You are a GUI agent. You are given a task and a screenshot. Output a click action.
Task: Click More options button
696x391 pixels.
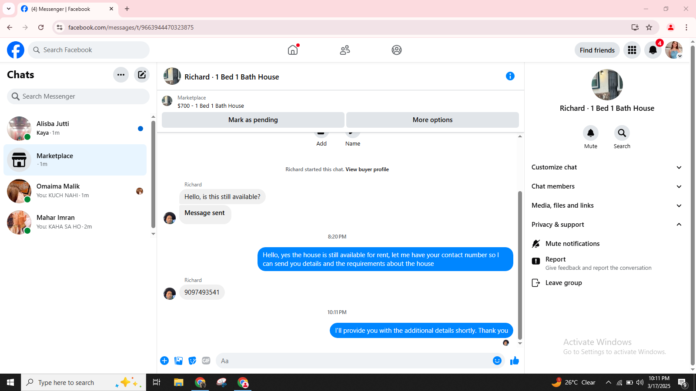pyautogui.click(x=432, y=120)
